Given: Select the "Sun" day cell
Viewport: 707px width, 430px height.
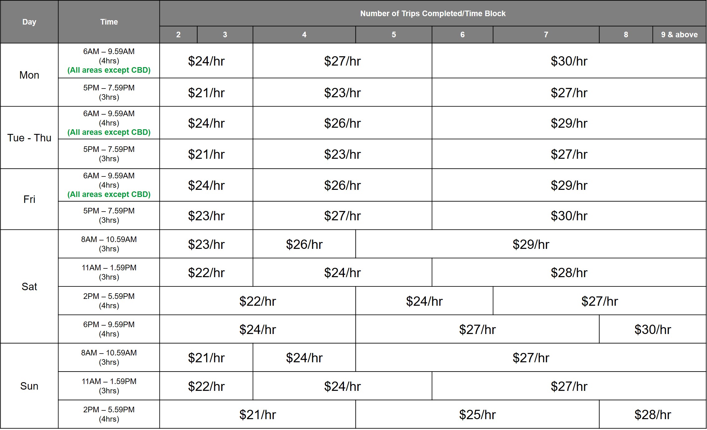Looking at the screenshot, I should pos(29,386).
